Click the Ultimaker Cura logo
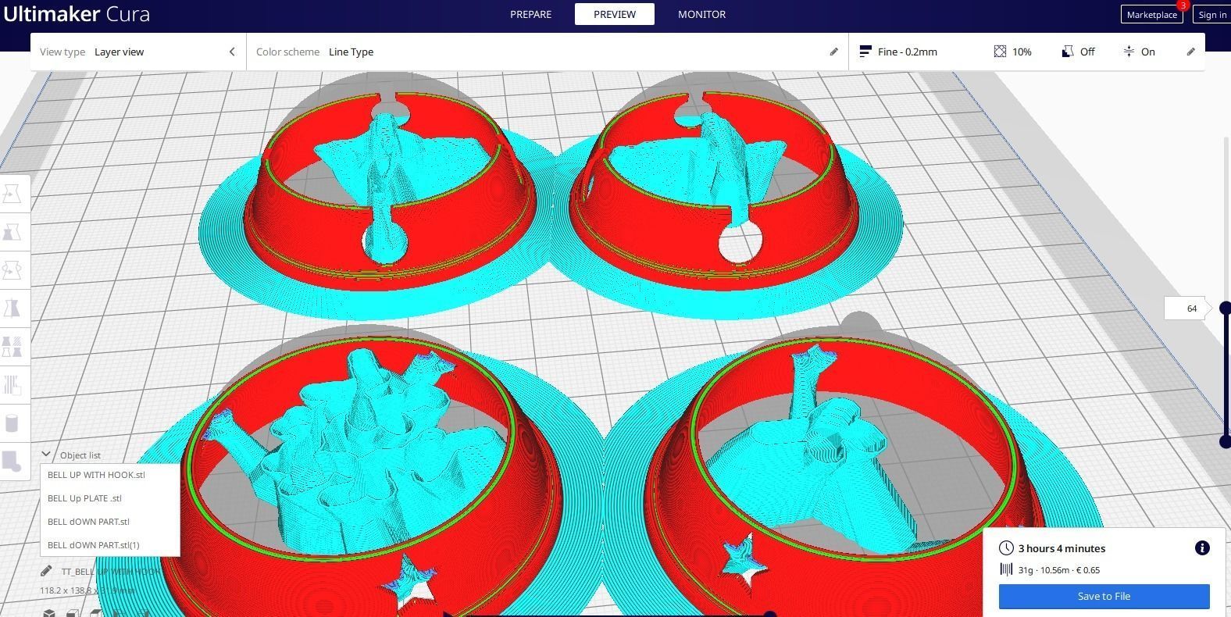The height and width of the screenshot is (617, 1231). tap(77, 14)
